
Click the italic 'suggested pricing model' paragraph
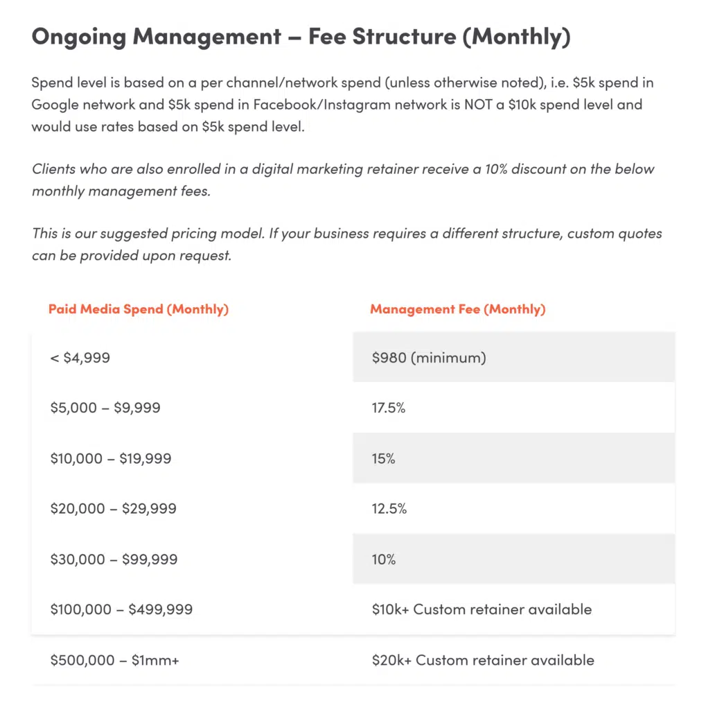[346, 243]
